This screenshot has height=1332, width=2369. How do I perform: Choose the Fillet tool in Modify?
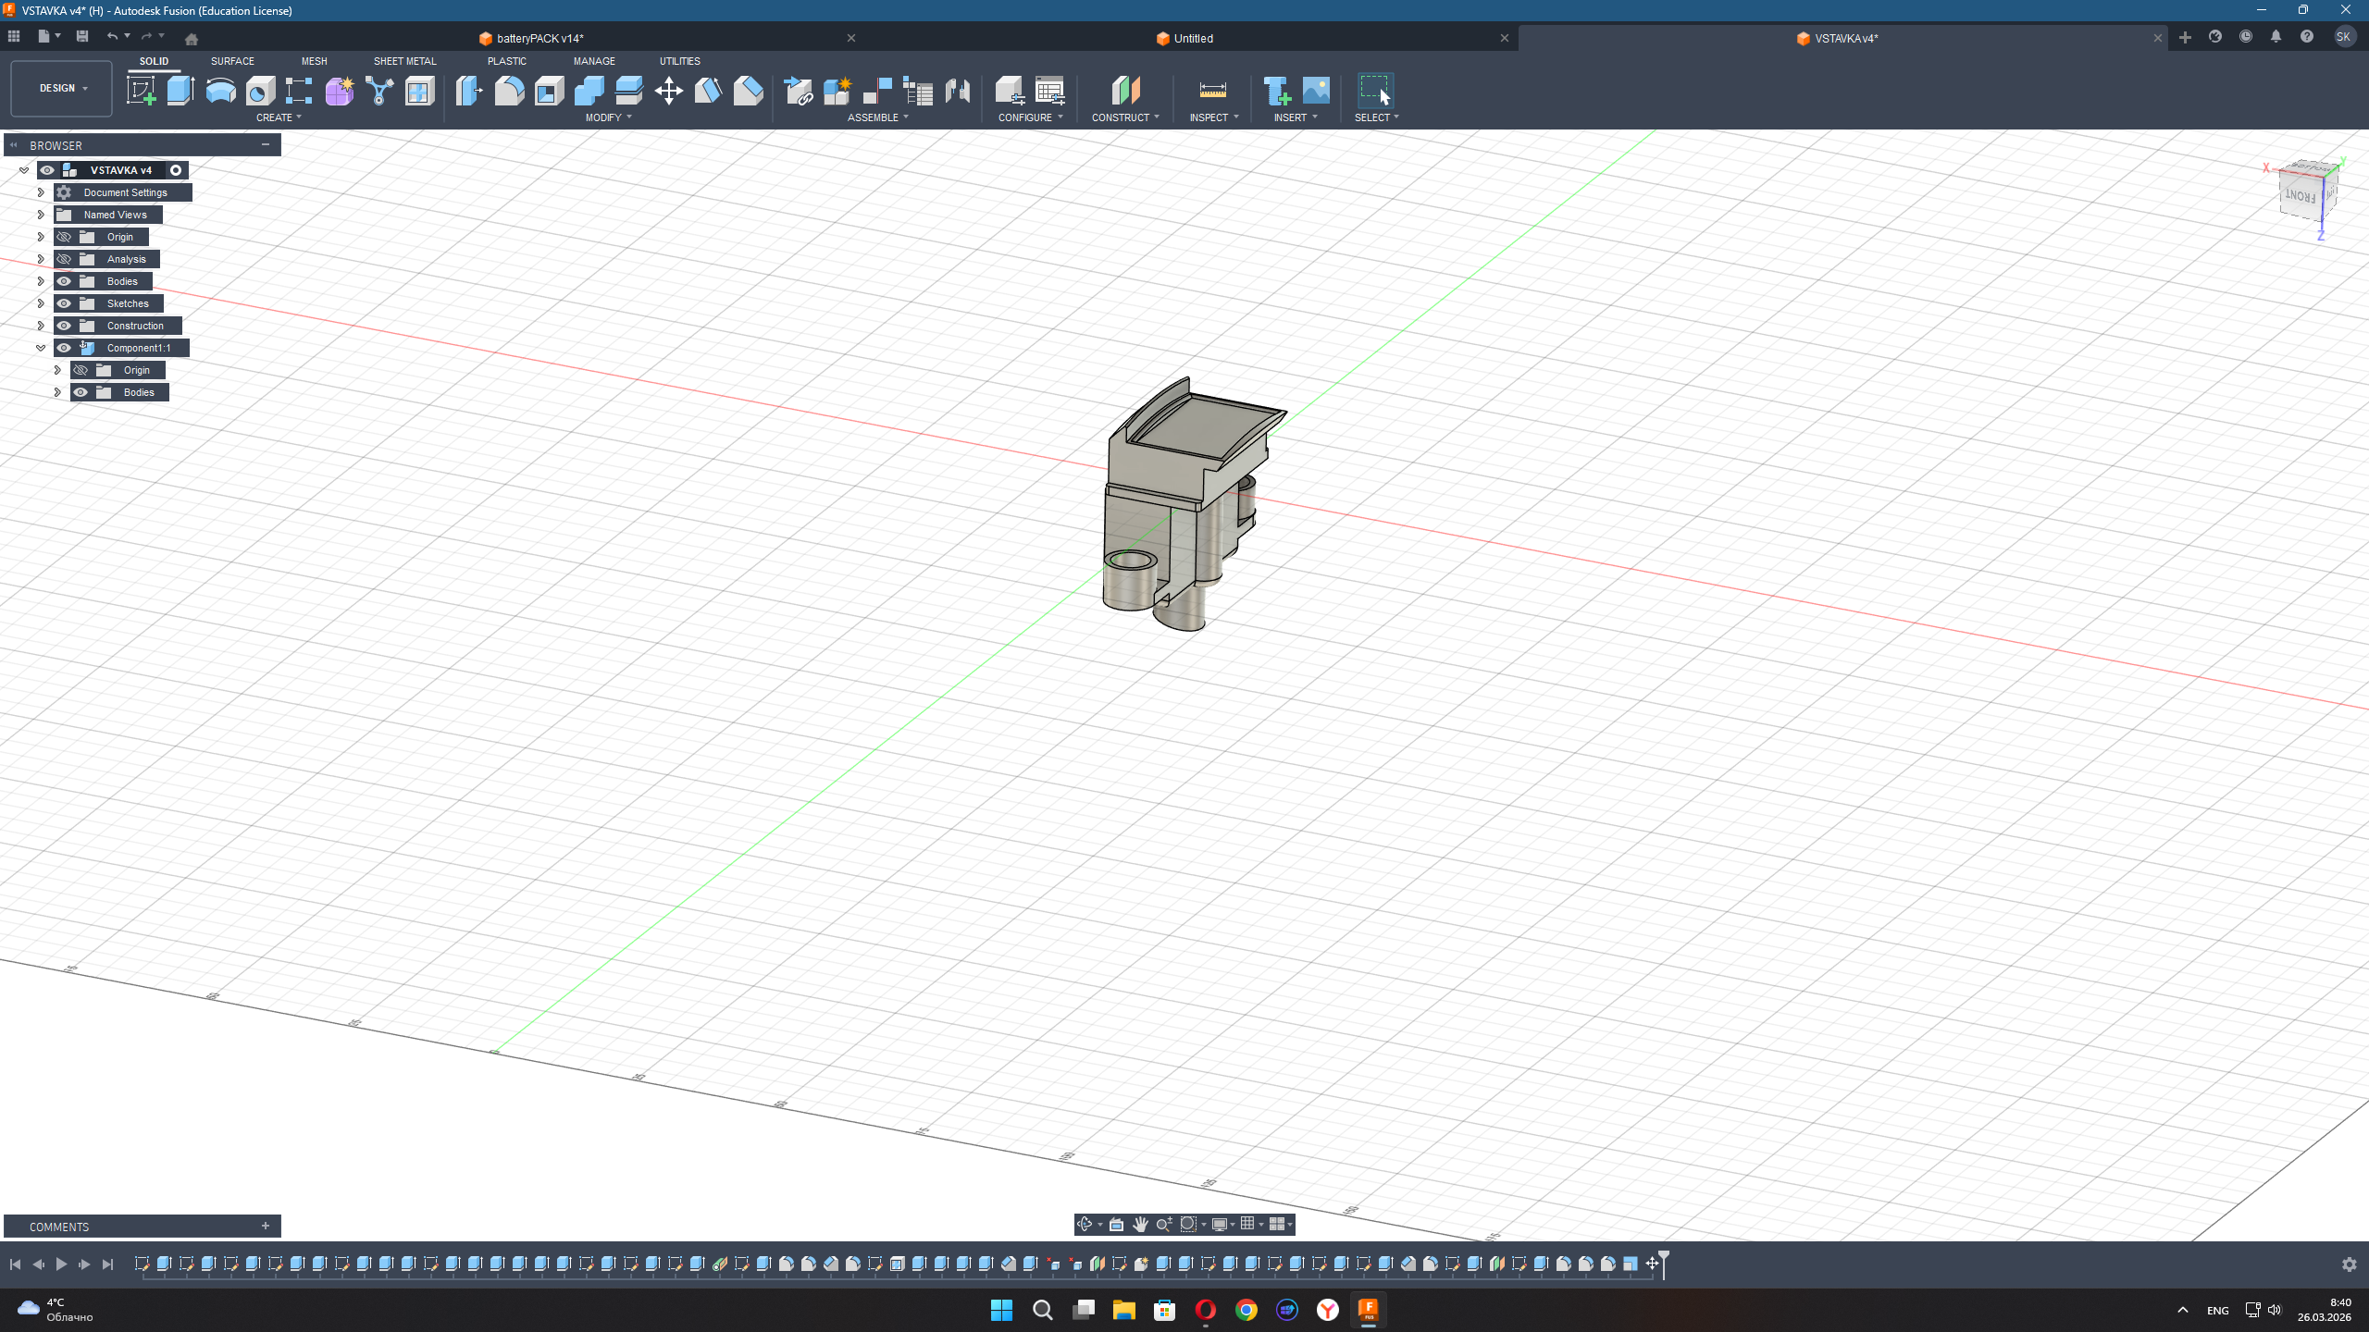click(509, 91)
